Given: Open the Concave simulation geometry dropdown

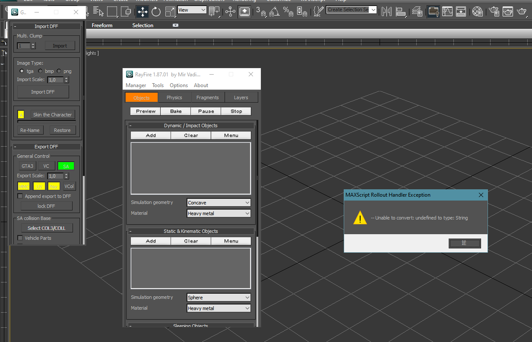Looking at the screenshot, I should (x=219, y=203).
